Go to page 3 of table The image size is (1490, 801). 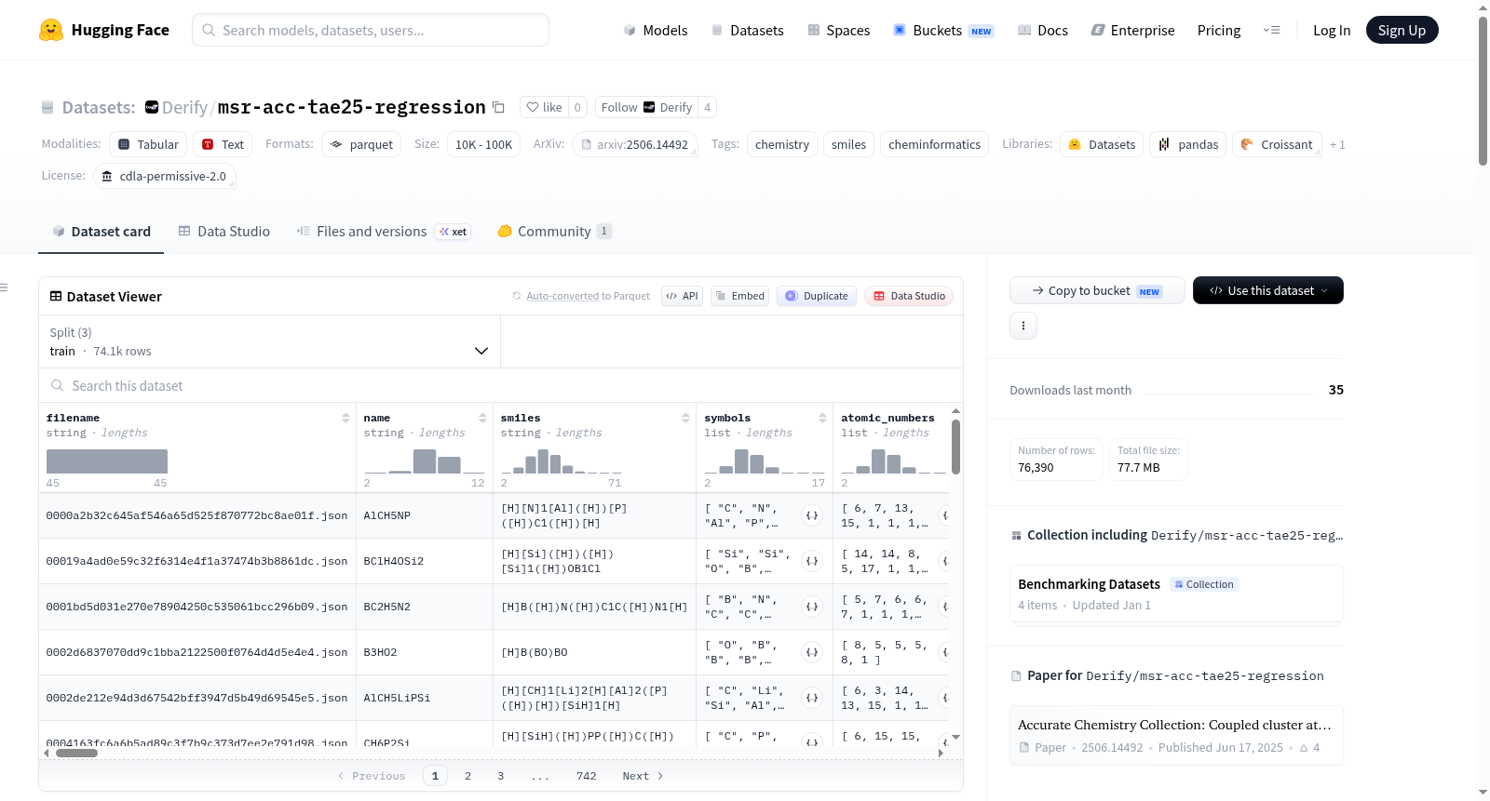pyautogui.click(x=500, y=776)
